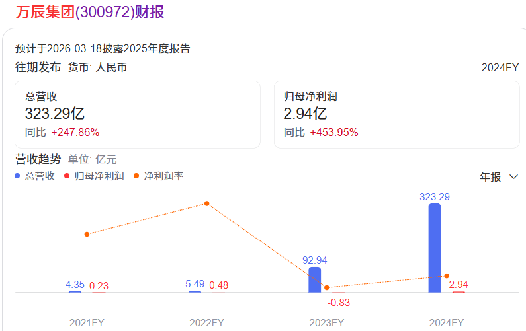Click the orange 净利润率 point for 2021FY
526x331 pixels.
click(87, 234)
